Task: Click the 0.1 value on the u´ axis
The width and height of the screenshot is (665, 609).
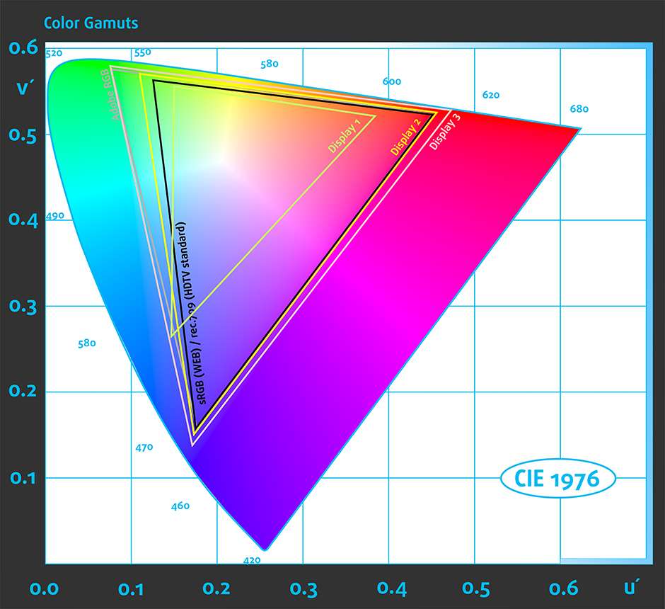Action: 131,589
